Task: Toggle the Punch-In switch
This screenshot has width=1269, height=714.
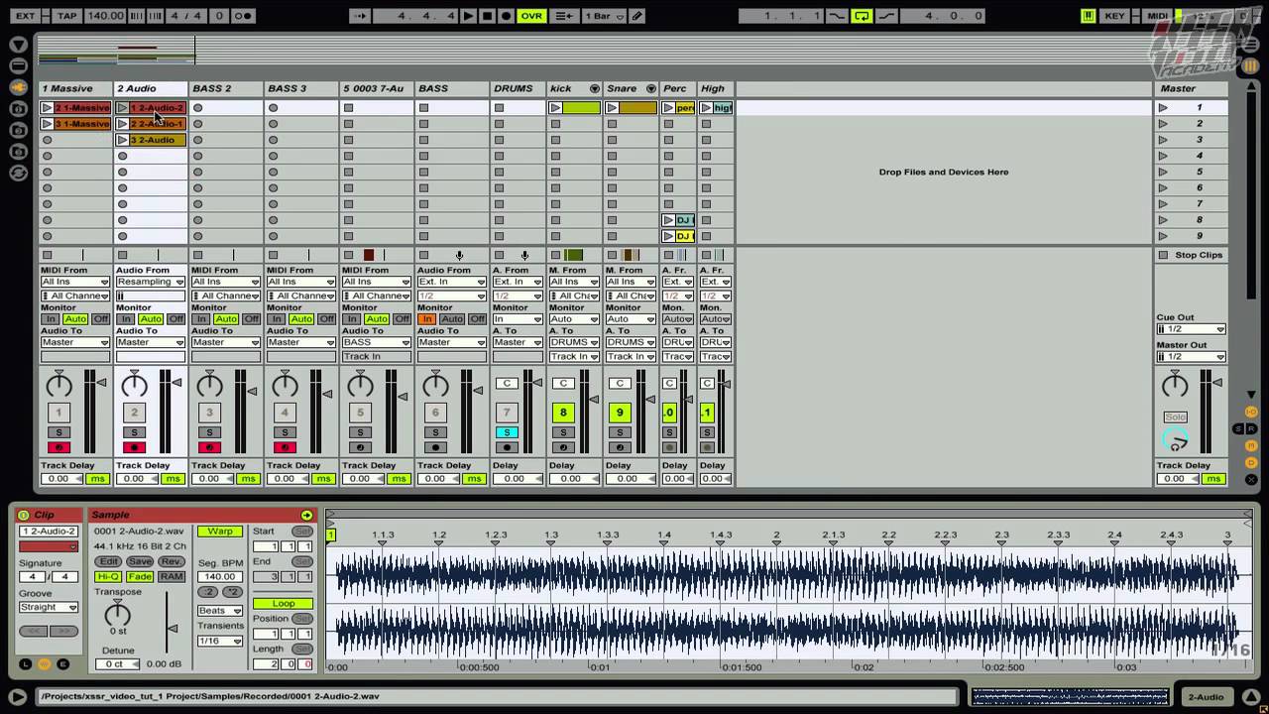Action: click(x=838, y=16)
